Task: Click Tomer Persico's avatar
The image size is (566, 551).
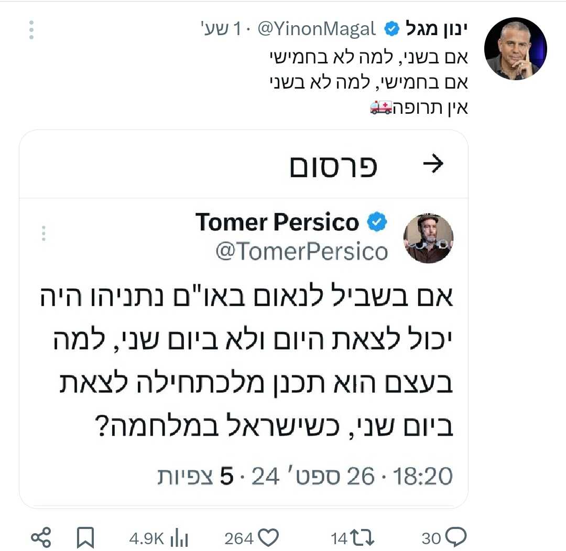Action: point(429,238)
